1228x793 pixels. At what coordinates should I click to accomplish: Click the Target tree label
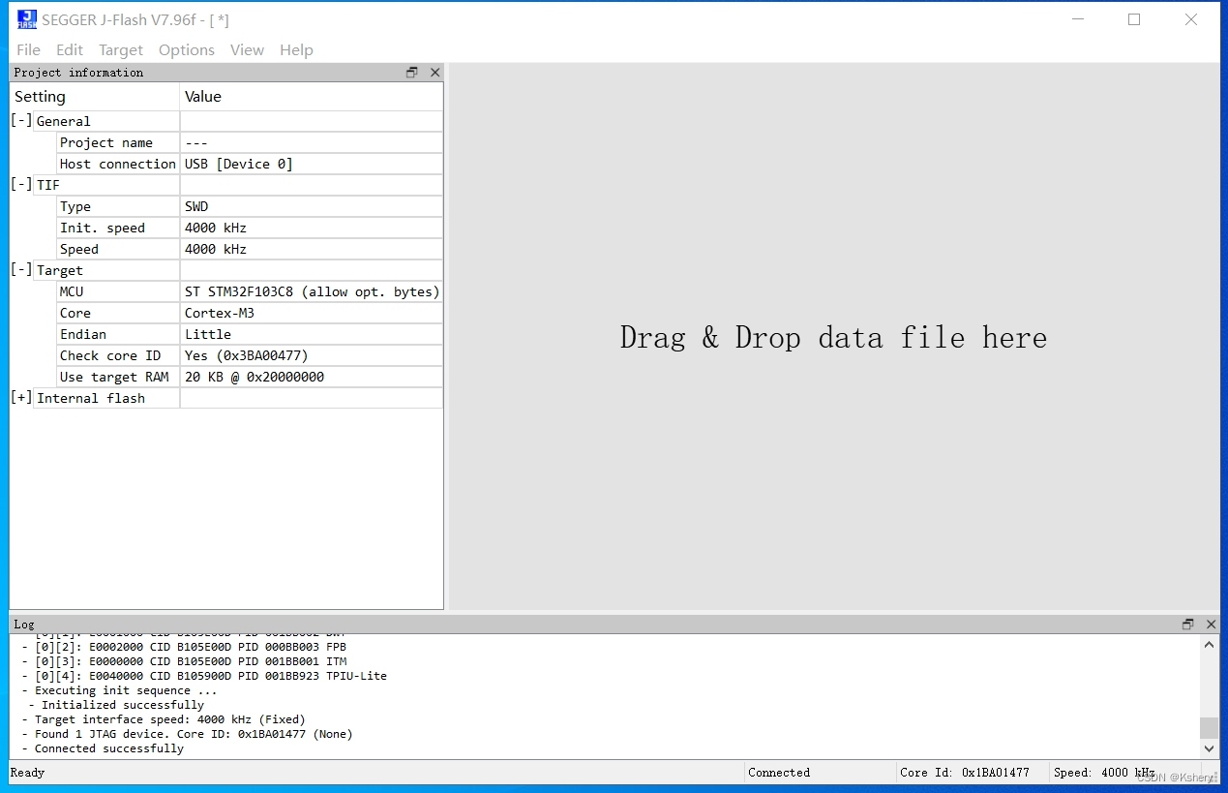[60, 270]
